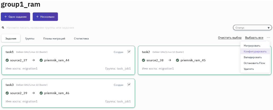Click the search magnifier icon
This screenshot has width=273, height=110.
[3, 27]
